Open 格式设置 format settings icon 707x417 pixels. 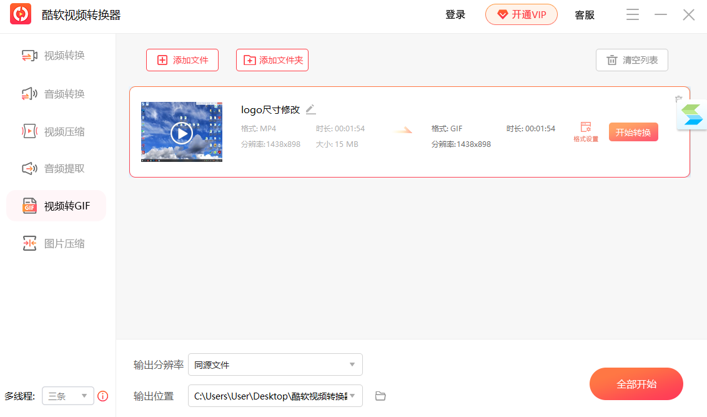(586, 132)
